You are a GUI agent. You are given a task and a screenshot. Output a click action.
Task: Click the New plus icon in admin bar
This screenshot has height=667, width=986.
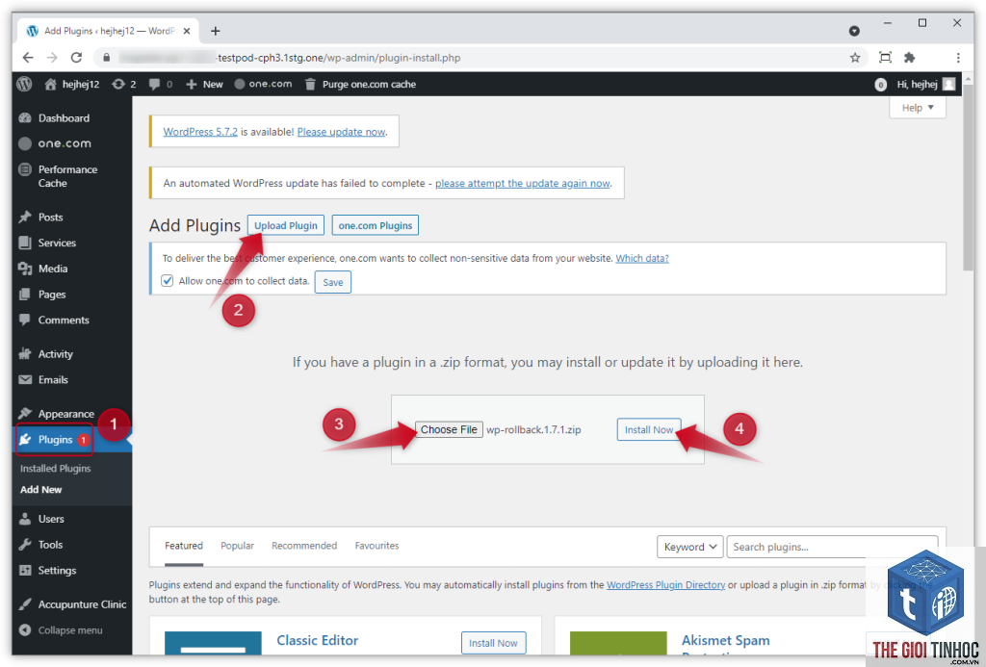pos(192,85)
